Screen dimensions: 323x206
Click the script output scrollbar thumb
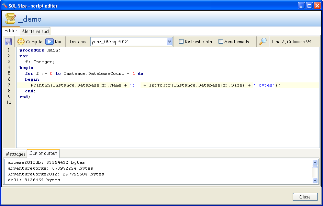point(315,167)
